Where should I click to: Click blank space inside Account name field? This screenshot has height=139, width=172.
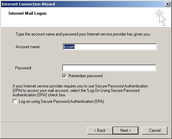(x=115, y=47)
